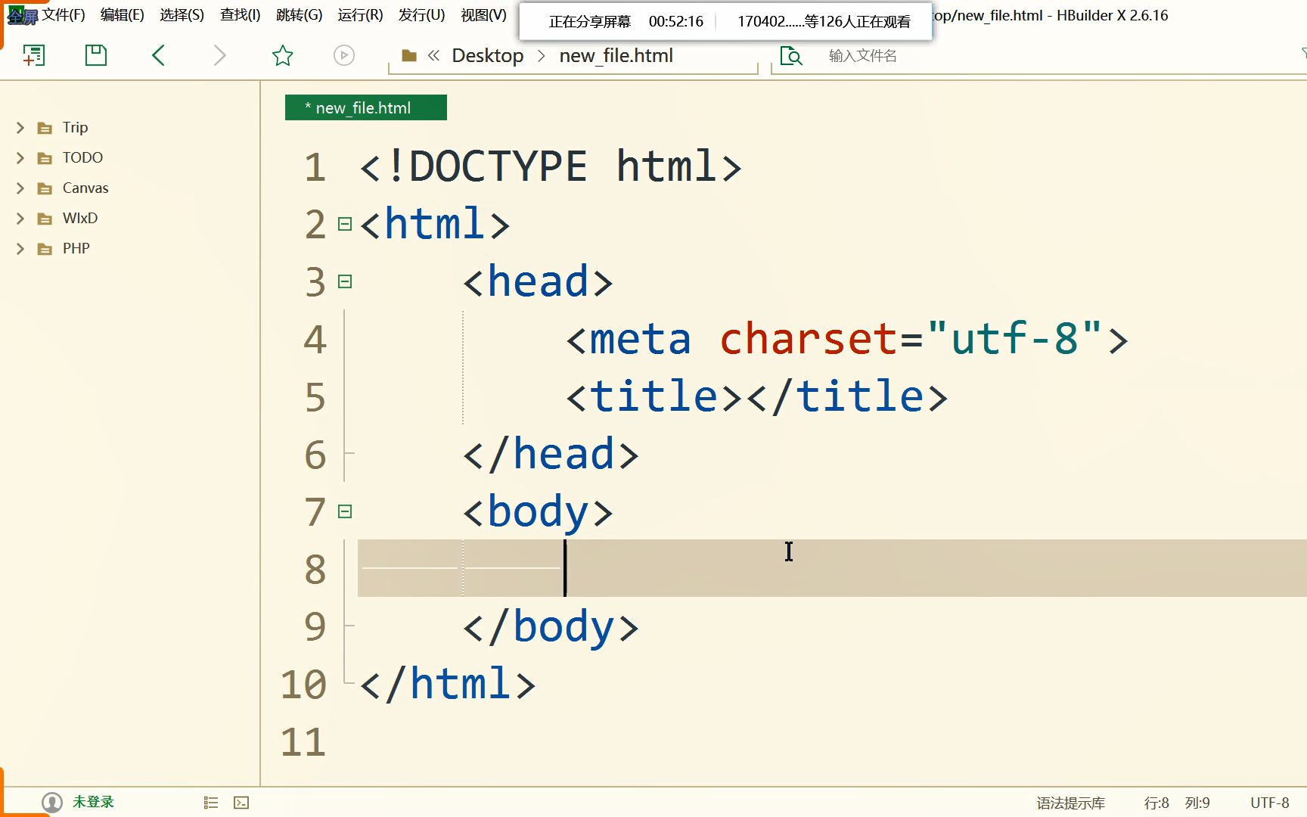Click the PHP folder icon

(x=45, y=249)
